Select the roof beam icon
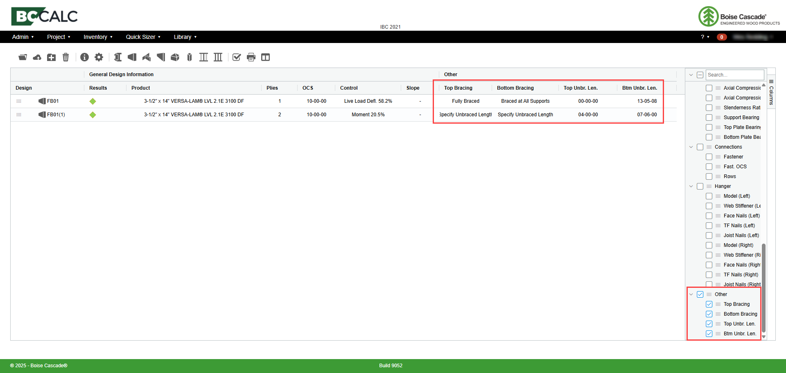 click(x=161, y=57)
